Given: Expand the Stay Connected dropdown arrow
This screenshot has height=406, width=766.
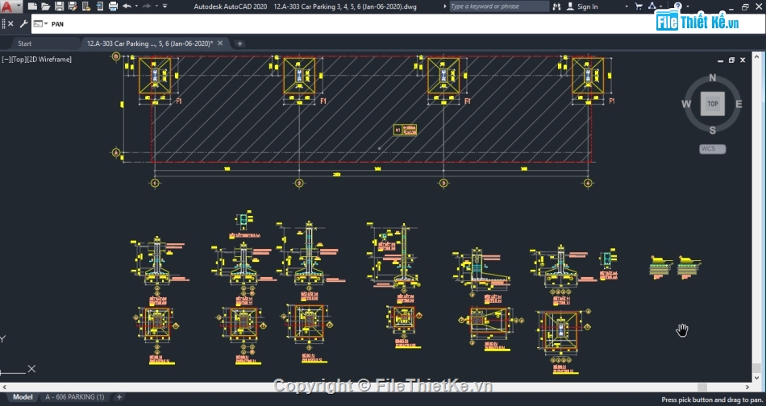Looking at the screenshot, I should point(660,6).
